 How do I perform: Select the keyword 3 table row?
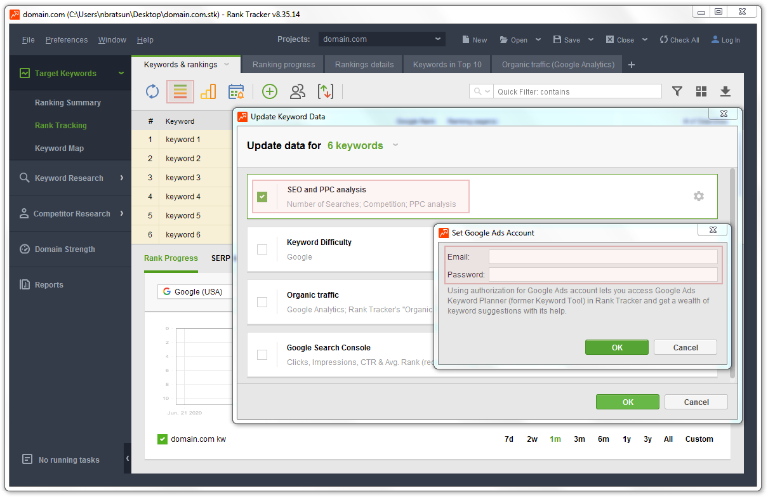coord(182,177)
